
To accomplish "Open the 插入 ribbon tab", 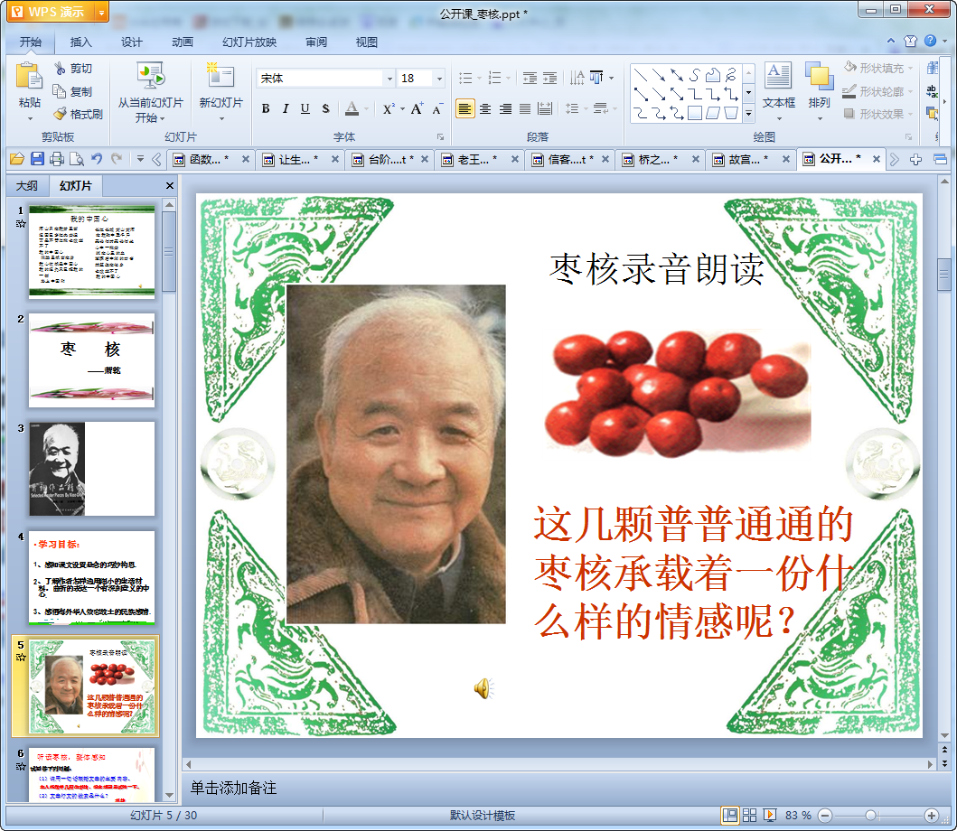I will click(x=81, y=42).
